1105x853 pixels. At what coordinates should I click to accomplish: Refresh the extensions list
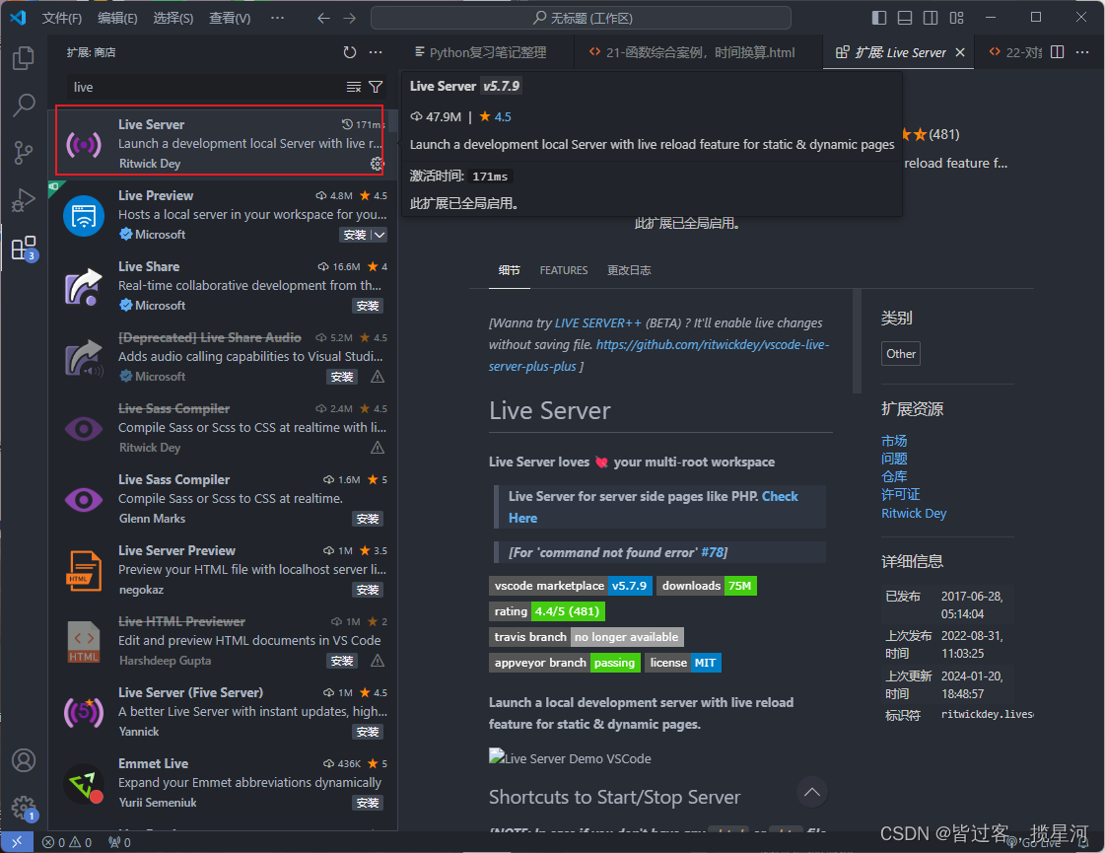click(x=350, y=52)
